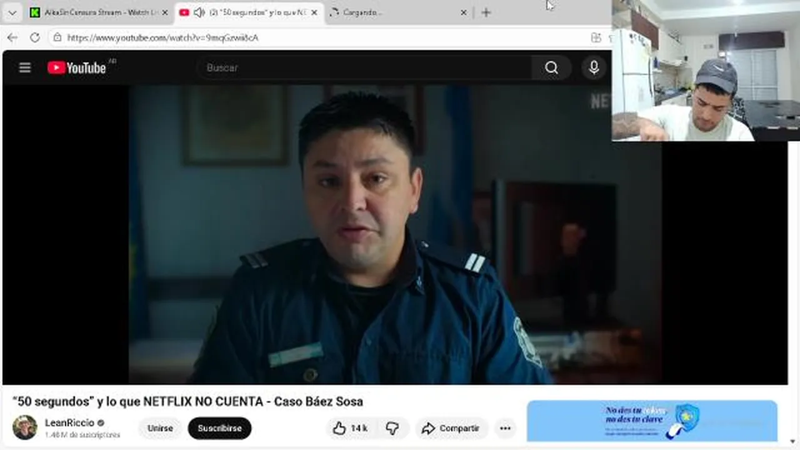
Task: Click the video player to pause
Action: pyautogui.click(x=395, y=234)
